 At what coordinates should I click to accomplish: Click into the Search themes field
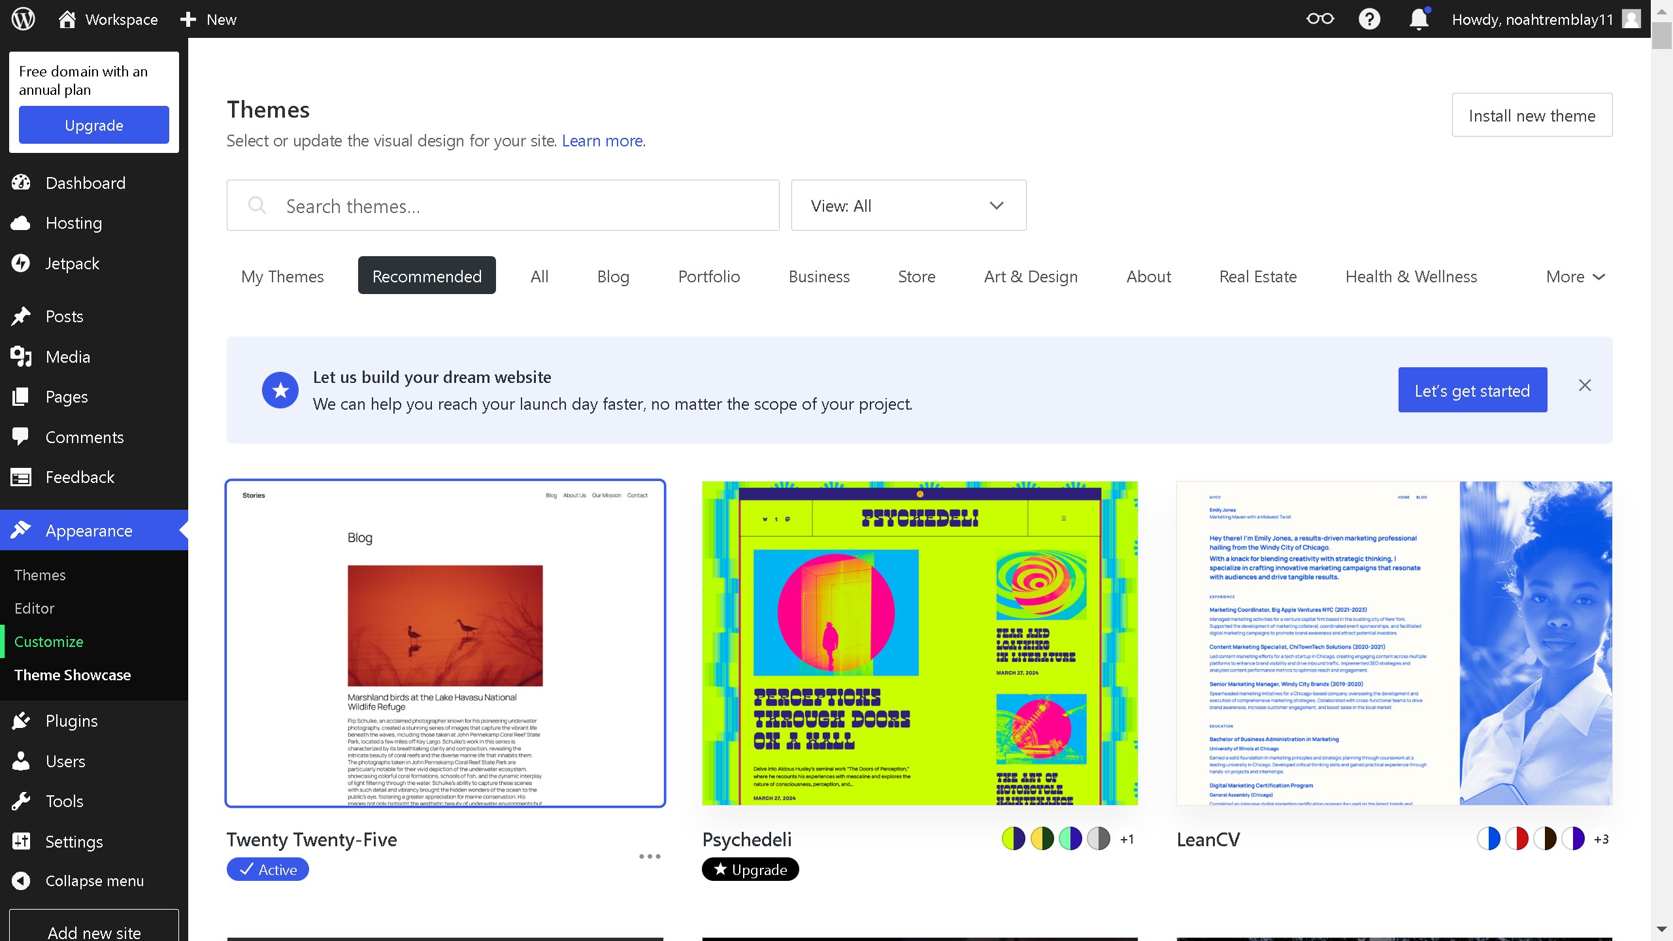pyautogui.click(x=503, y=206)
